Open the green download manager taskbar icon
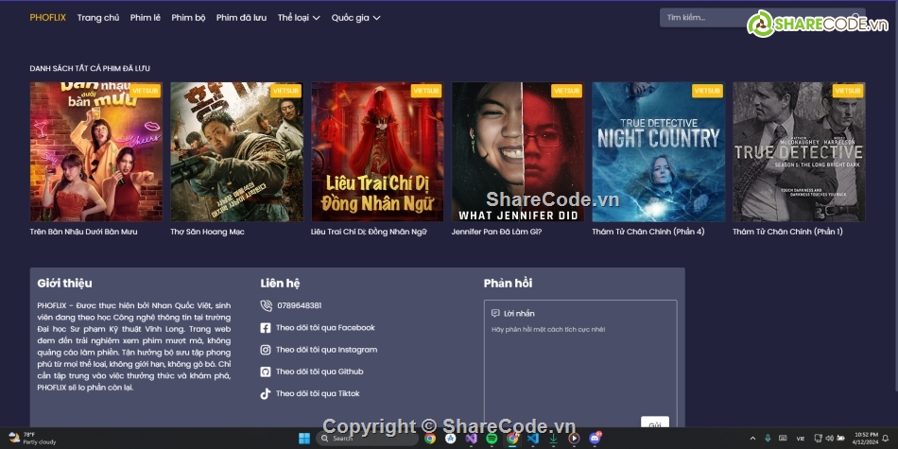 pos(553,438)
